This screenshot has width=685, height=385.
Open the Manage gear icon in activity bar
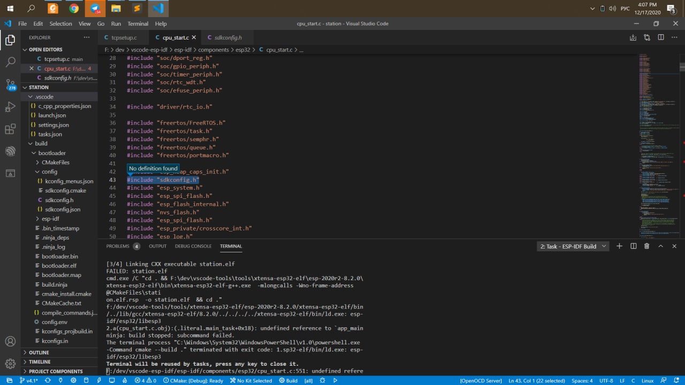point(10,364)
